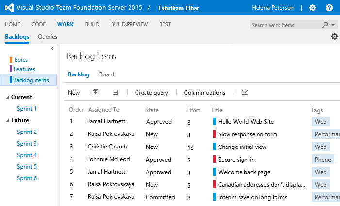
Task: Select Change initial view item
Action: (242, 147)
